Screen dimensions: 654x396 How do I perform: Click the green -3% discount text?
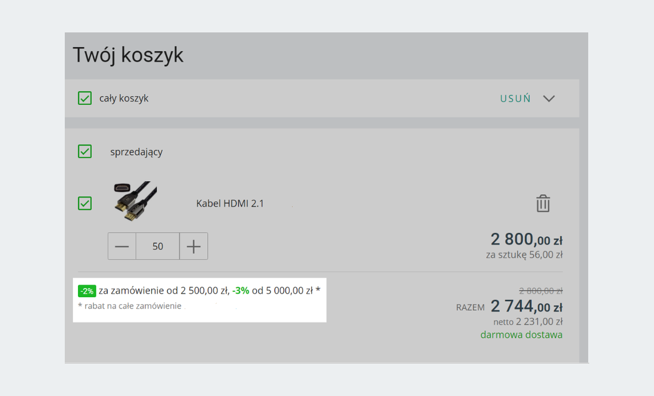[240, 291]
